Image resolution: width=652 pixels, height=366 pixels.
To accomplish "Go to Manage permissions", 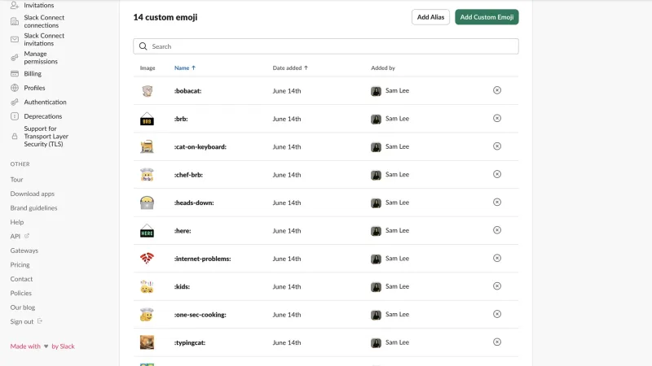I will click(41, 57).
